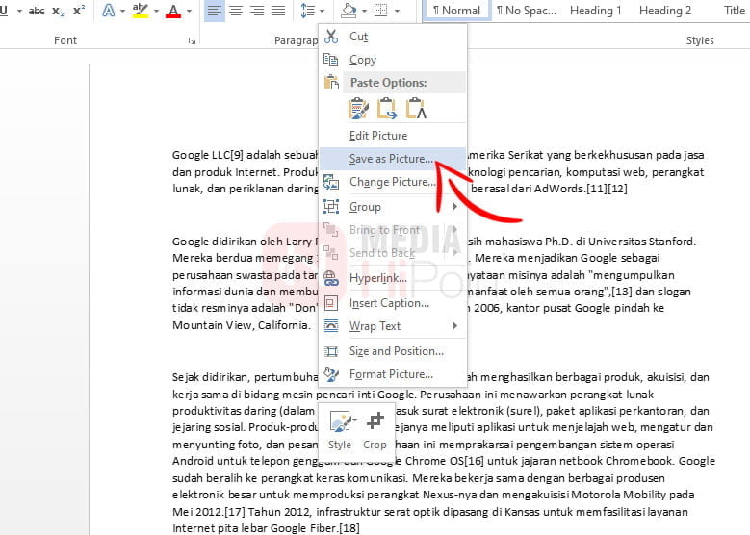Apply the No Spacing style

click(x=526, y=10)
